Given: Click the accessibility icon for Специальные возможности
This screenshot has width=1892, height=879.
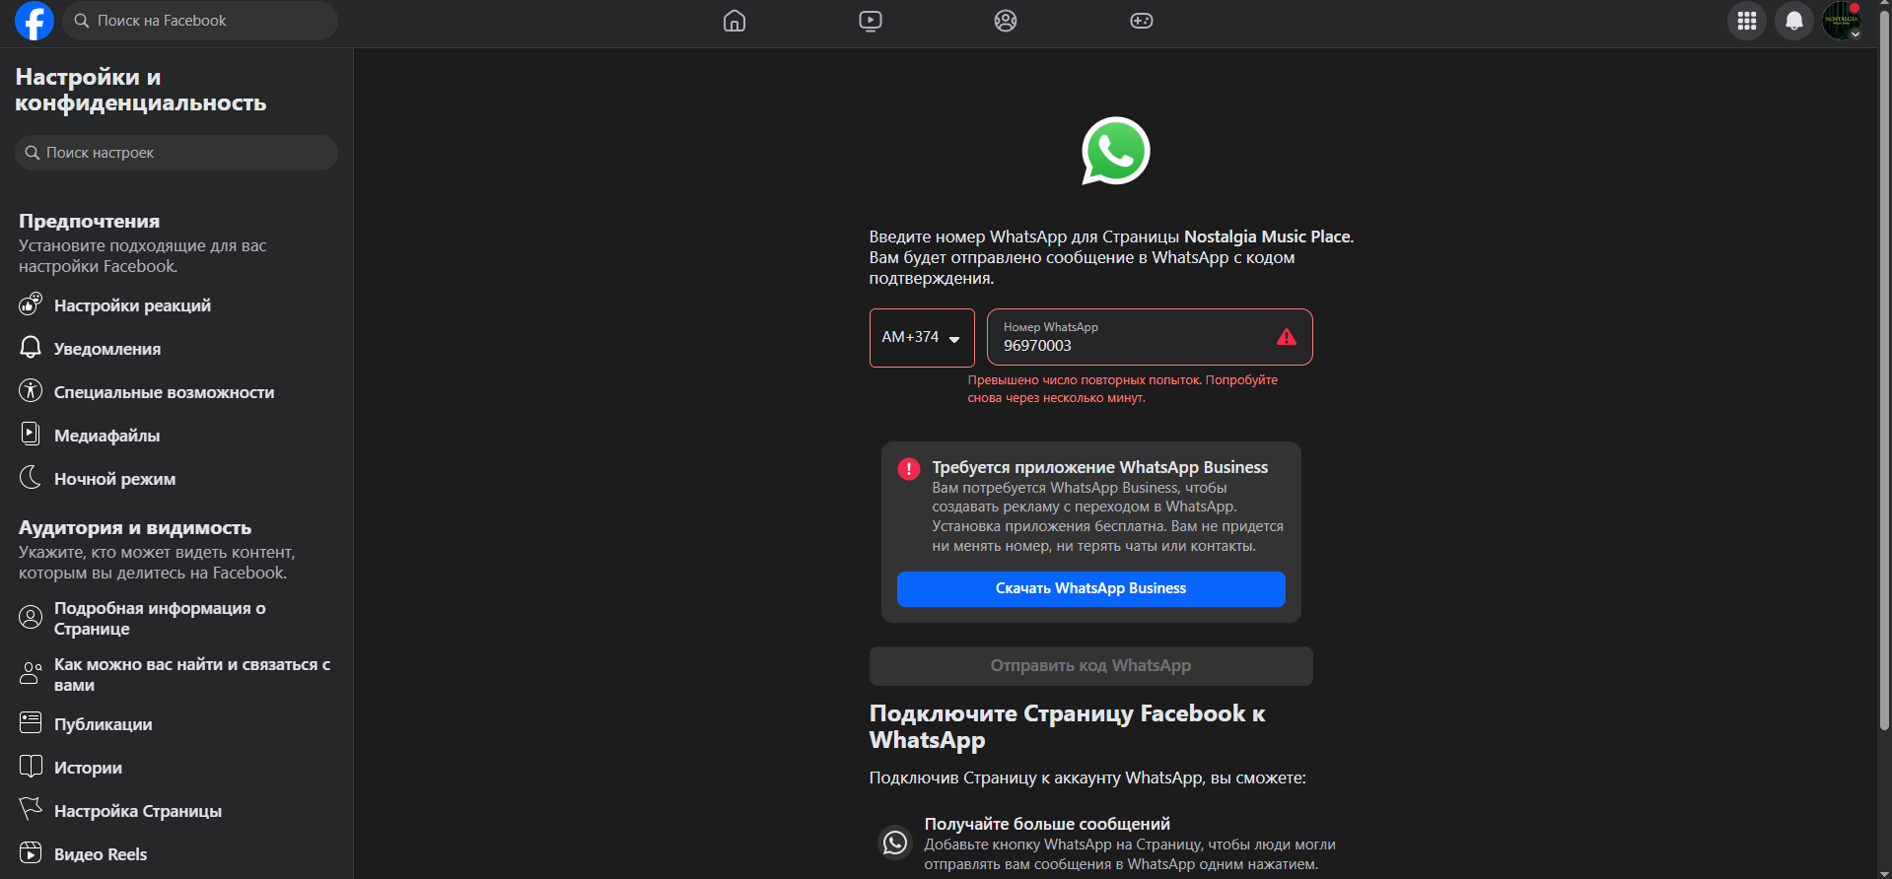Looking at the screenshot, I should tap(31, 391).
